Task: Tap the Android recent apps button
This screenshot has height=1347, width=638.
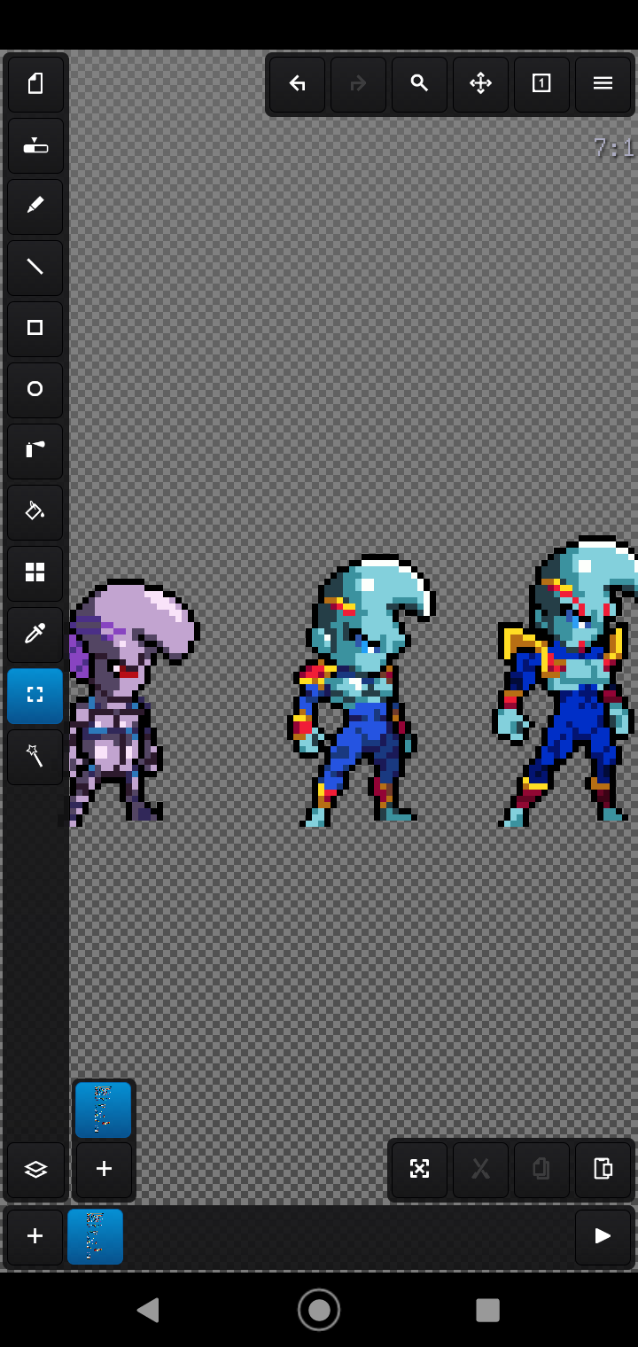Action: [x=488, y=1310]
